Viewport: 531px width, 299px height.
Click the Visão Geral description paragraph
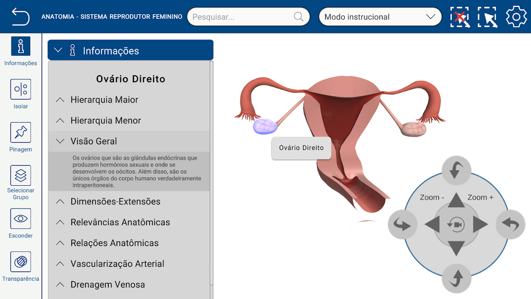137,172
